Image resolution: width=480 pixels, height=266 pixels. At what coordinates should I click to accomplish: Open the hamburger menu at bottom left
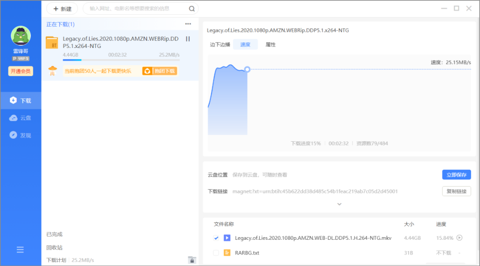[20, 250]
